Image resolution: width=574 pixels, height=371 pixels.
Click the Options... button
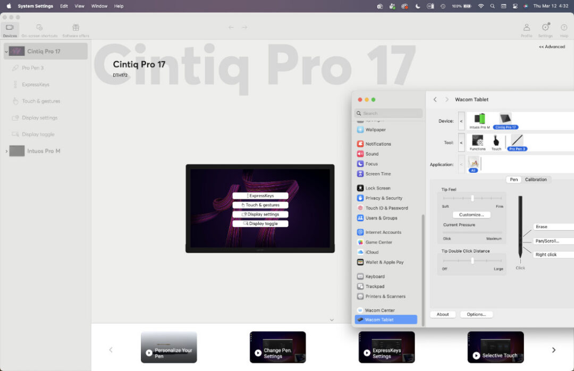[476, 314]
